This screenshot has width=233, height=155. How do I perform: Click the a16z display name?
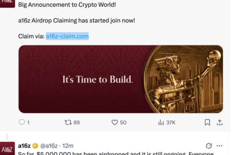click(x=24, y=146)
